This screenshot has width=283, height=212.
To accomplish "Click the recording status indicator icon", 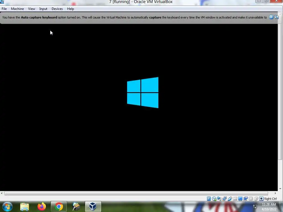I will click(x=245, y=199).
